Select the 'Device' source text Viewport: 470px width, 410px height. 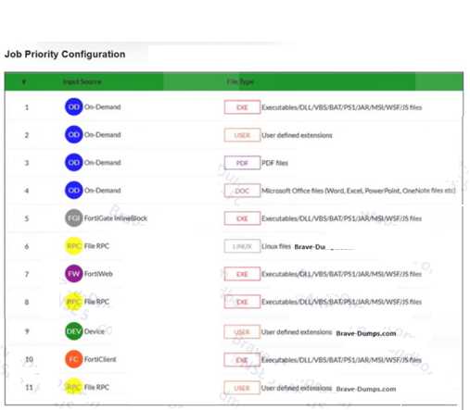95,331
